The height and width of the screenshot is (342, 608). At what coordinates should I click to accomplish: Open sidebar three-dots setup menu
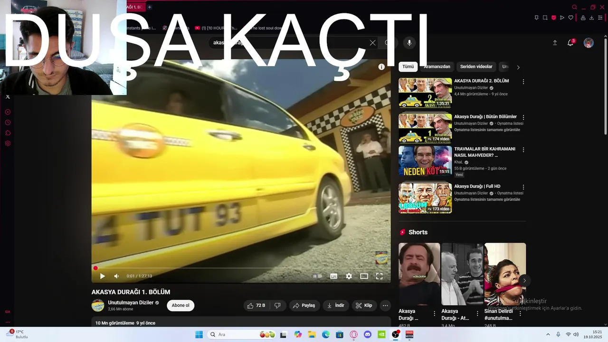[x=8, y=322]
